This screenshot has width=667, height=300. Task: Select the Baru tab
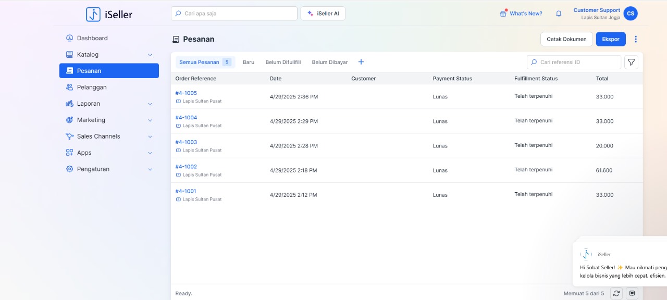(x=249, y=62)
